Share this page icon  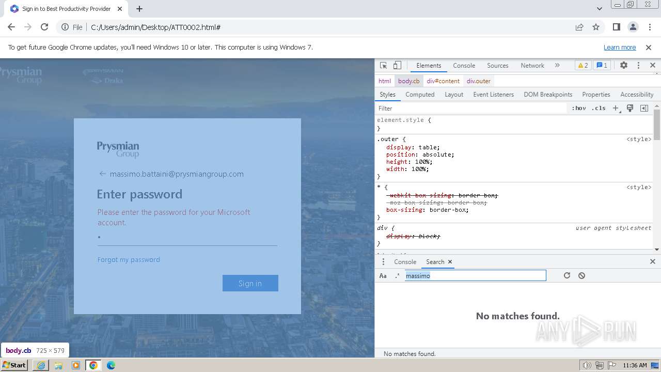pos(579,27)
